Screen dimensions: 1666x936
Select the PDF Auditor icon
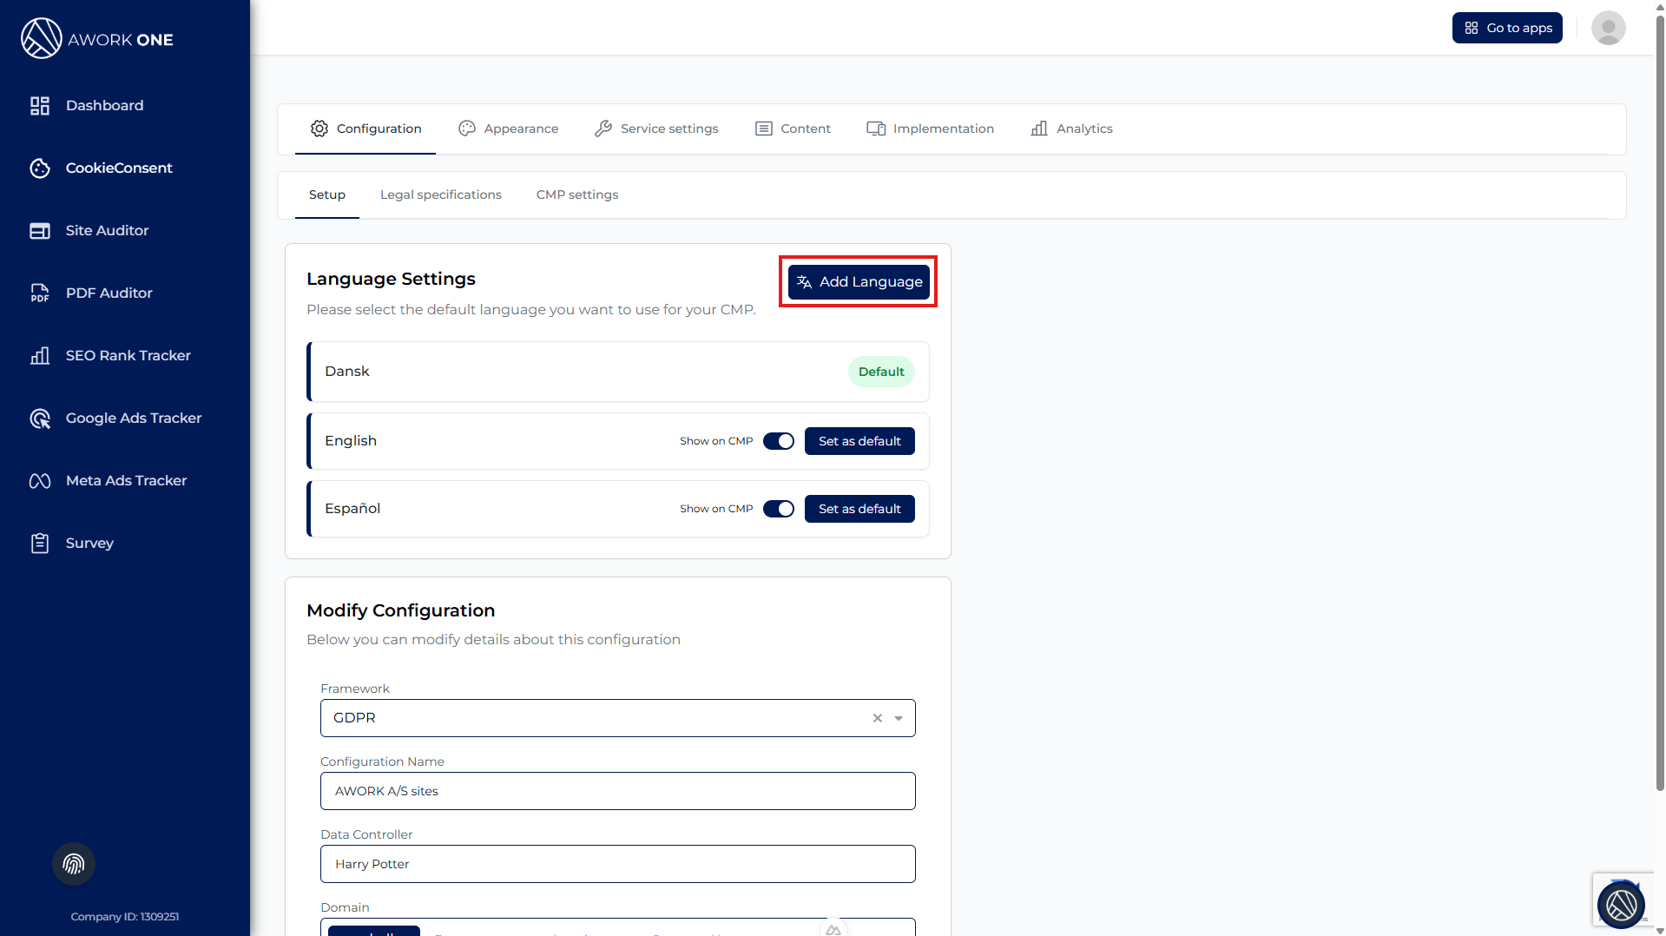[x=40, y=293]
